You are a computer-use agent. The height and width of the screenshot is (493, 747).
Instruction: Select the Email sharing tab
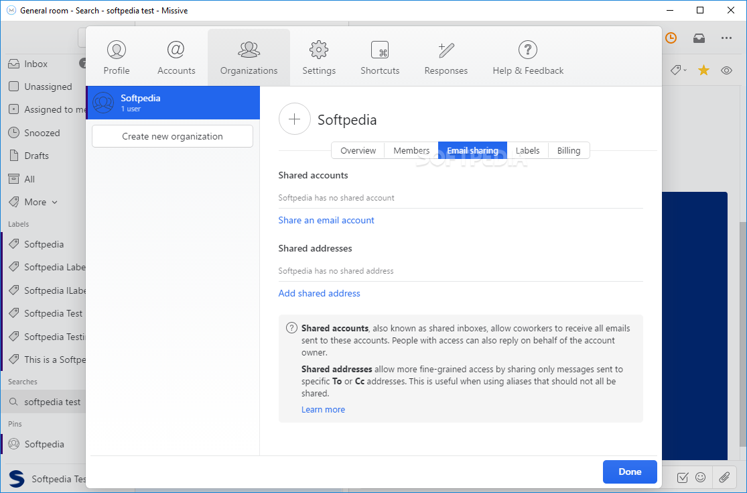click(x=472, y=150)
